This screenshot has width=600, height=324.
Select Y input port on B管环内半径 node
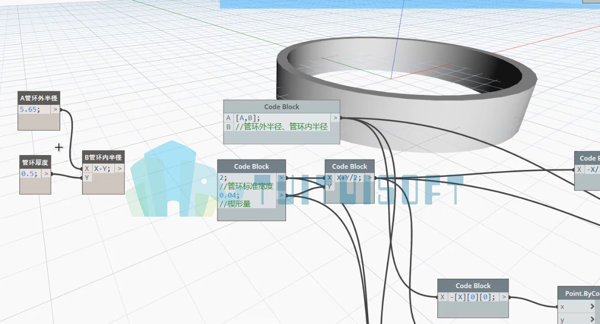click(87, 177)
